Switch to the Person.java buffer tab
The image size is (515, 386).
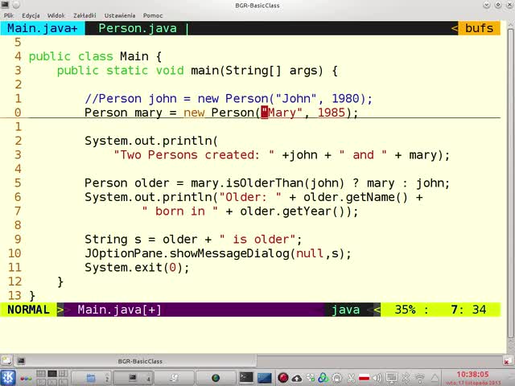(138, 28)
